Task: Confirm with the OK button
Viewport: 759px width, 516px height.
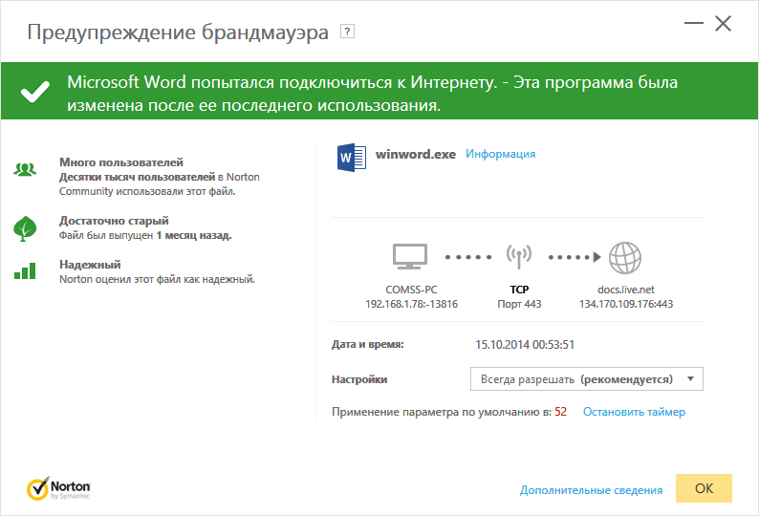Action: (x=704, y=488)
